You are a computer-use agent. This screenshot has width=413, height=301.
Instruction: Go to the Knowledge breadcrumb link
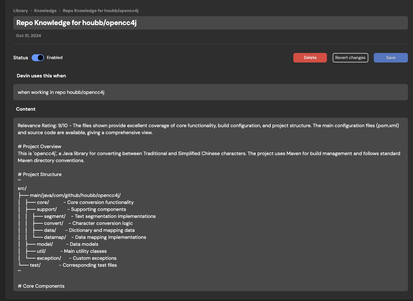45,10
